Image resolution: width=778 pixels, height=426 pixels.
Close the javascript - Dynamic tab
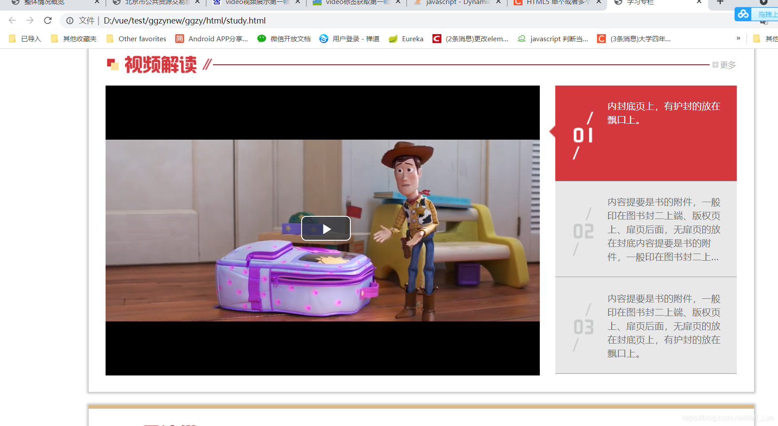[x=498, y=2]
